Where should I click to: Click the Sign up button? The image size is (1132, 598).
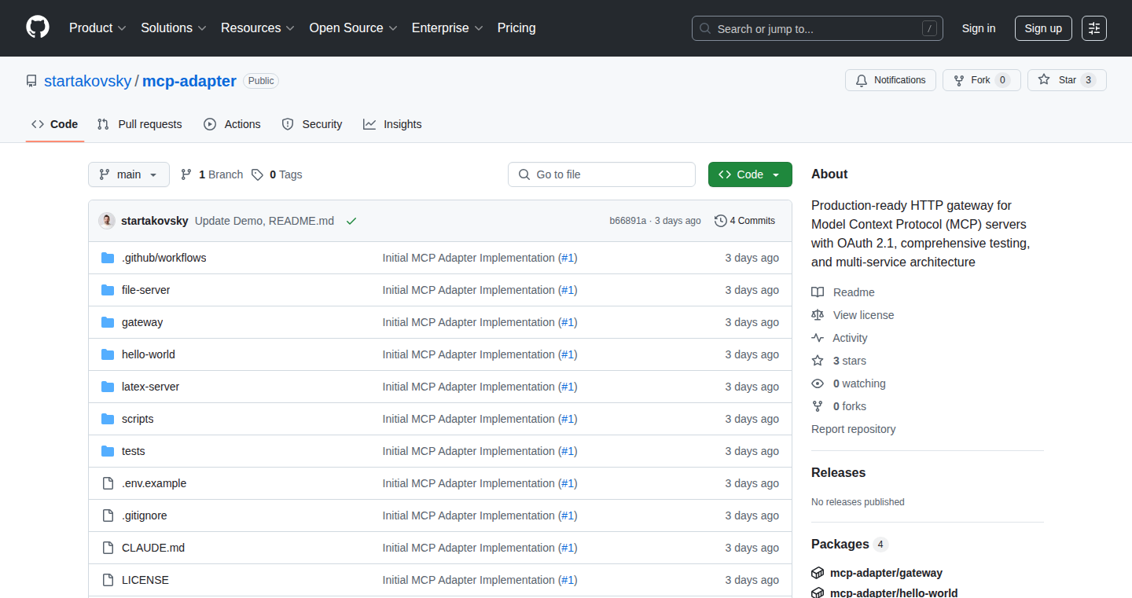pyautogui.click(x=1043, y=28)
